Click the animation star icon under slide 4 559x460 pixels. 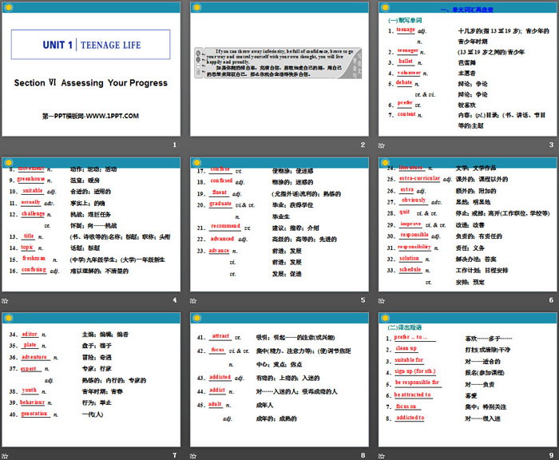coord(6,300)
